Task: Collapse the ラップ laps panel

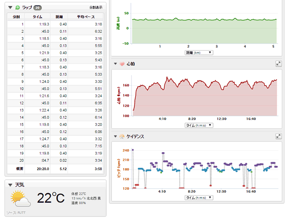Action: [10, 7]
